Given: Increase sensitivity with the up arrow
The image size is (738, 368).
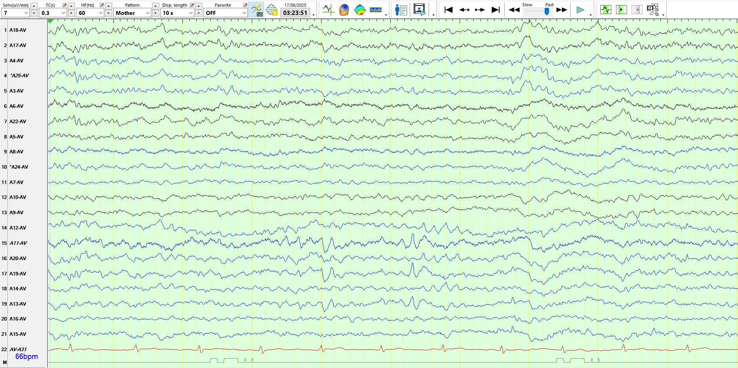Looking at the screenshot, I should [x=34, y=6].
